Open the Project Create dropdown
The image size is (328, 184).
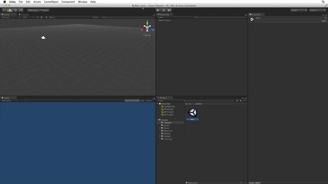161,101
